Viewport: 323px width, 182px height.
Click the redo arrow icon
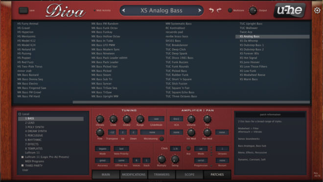219,10
